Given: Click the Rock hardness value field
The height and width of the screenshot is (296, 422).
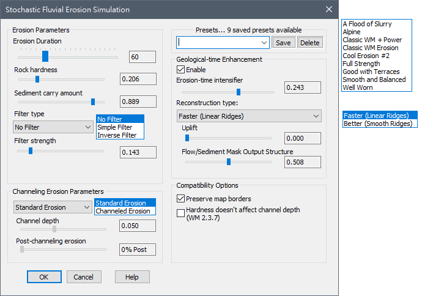Looking at the screenshot, I should click(x=138, y=80).
